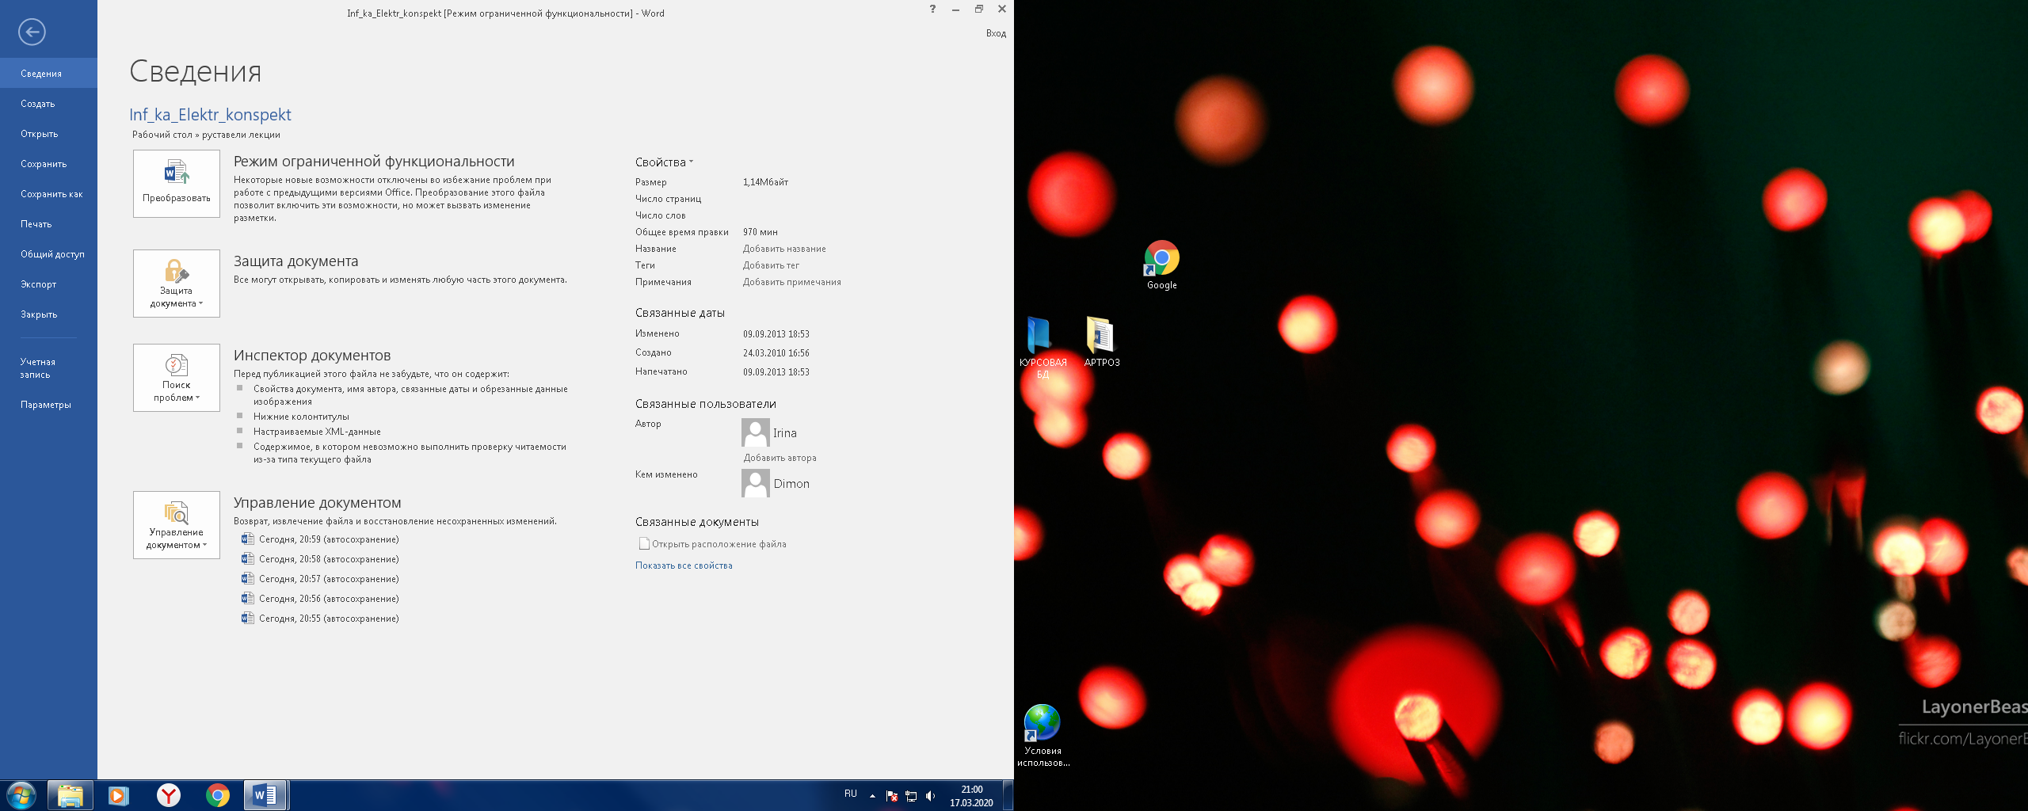Open the Свойства properties dropdown

(x=664, y=162)
